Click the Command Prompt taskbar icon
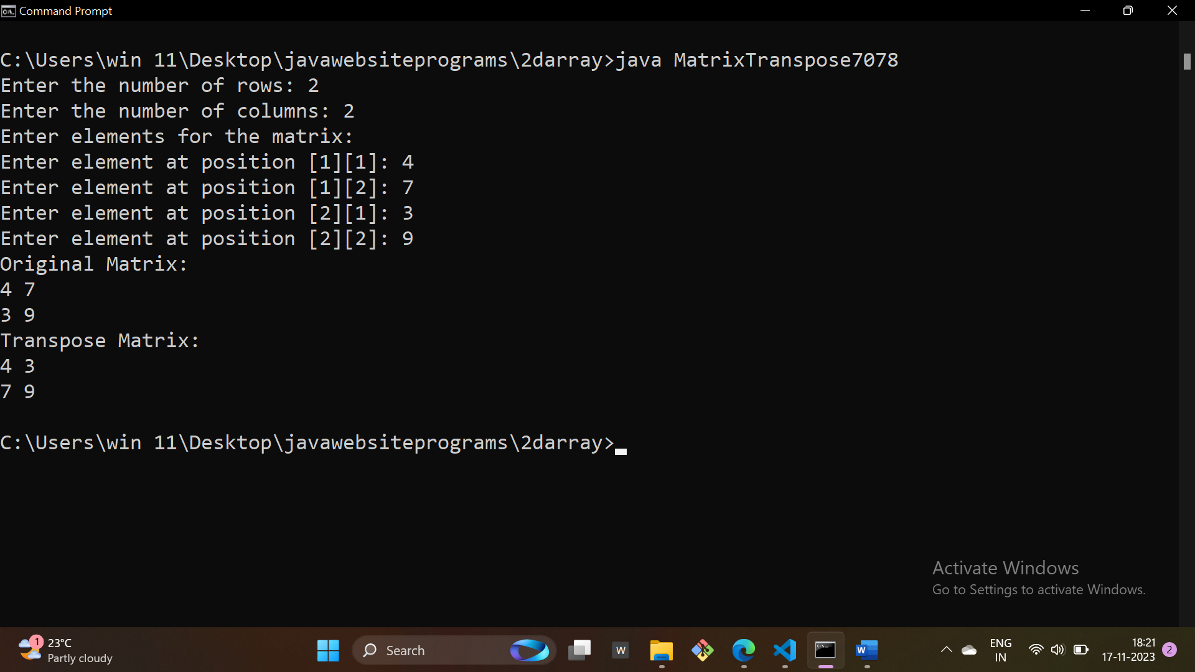 click(x=825, y=650)
